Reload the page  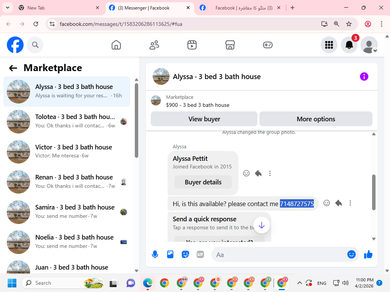point(36,24)
